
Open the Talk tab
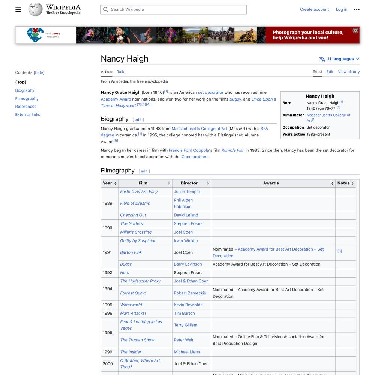point(120,72)
